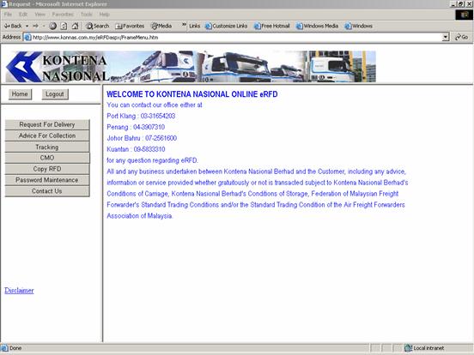This screenshot has height=355, width=474.
Task: Open the Windows Media link
Action: click(317, 26)
